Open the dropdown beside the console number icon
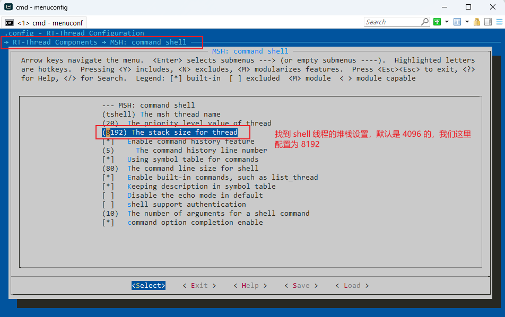The height and width of the screenshot is (317, 505). click(x=467, y=22)
